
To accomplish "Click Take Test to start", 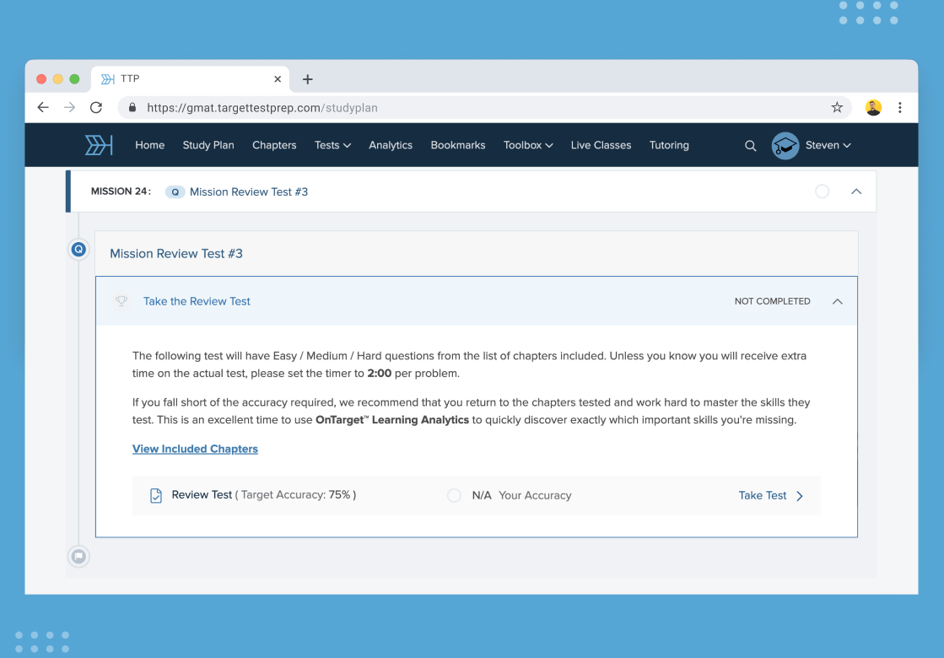I will coord(770,496).
